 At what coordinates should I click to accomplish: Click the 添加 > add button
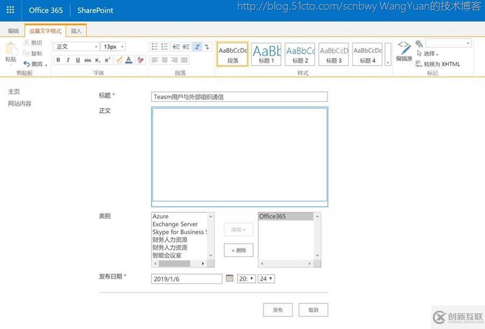239,230
